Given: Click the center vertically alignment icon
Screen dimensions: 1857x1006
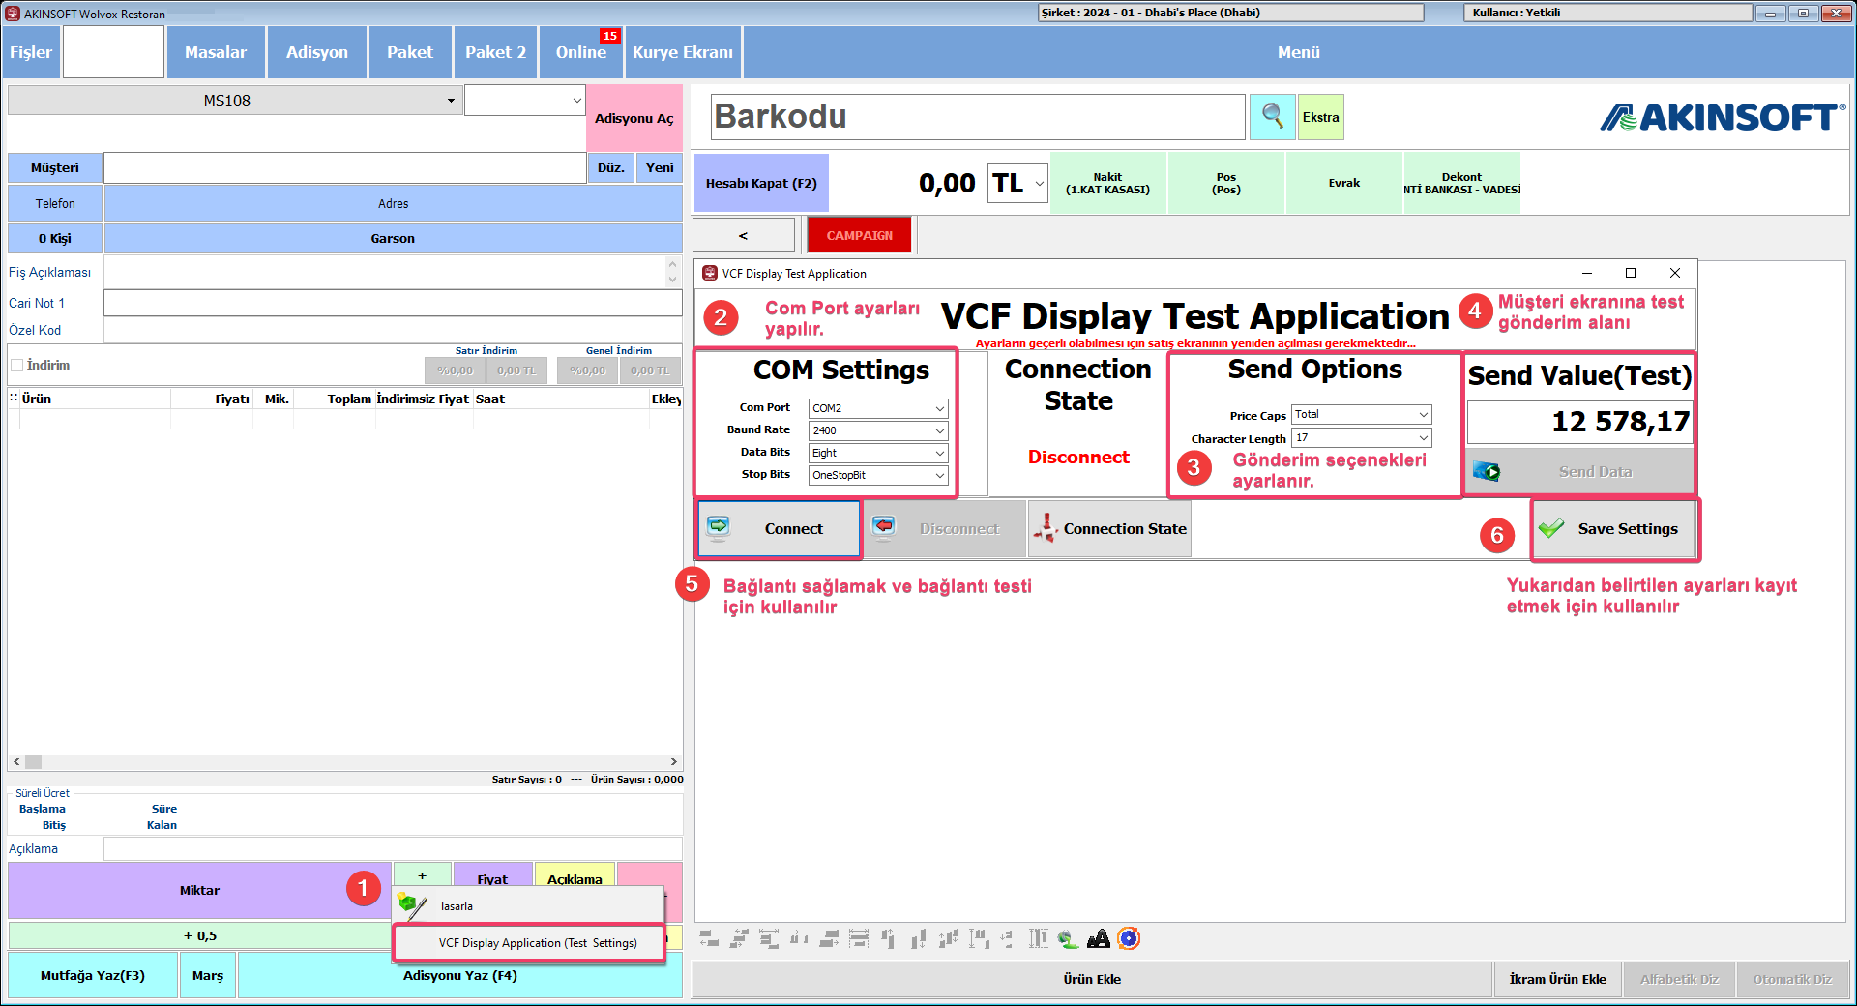Looking at the screenshot, I should coord(949,938).
